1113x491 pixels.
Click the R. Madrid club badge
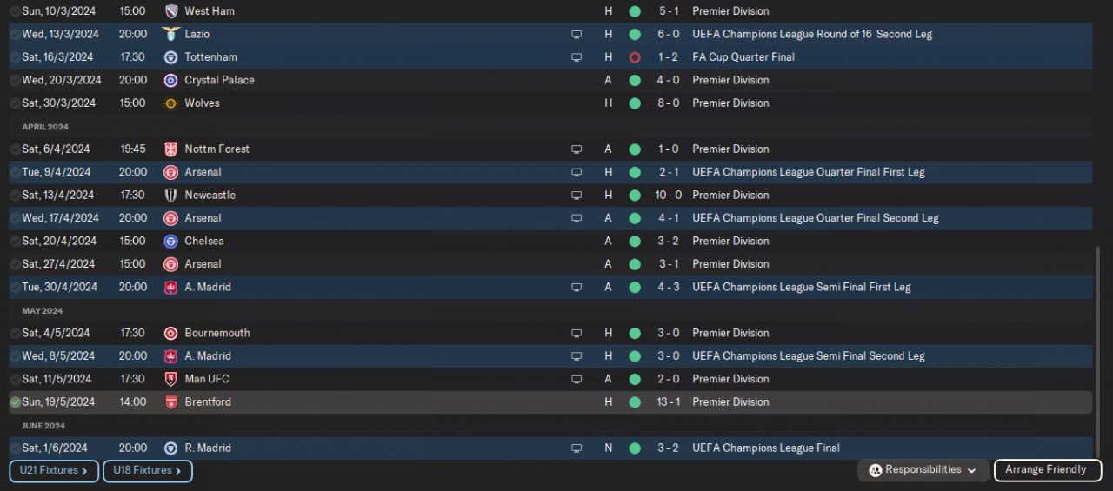tap(171, 448)
